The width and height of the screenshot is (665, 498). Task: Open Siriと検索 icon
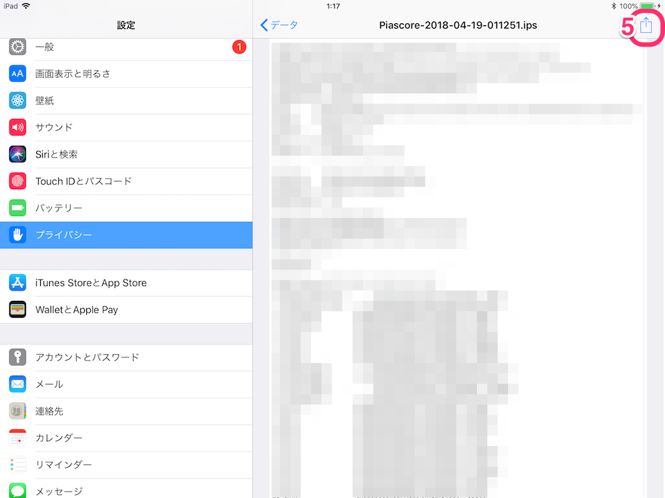pos(17,154)
